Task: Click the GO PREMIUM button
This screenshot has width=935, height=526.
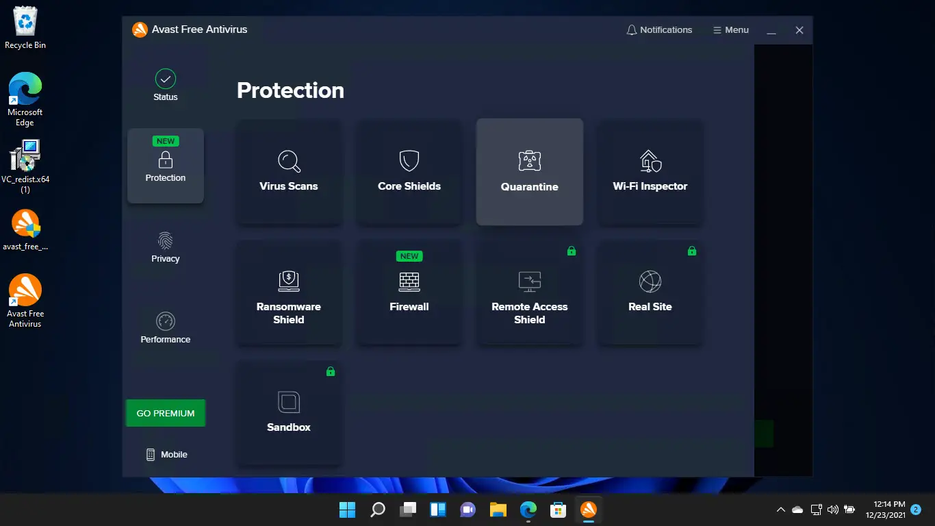Action: pyautogui.click(x=166, y=413)
